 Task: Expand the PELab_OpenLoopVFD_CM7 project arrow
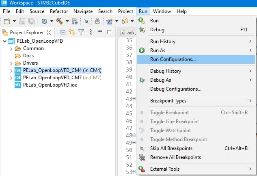11,78
